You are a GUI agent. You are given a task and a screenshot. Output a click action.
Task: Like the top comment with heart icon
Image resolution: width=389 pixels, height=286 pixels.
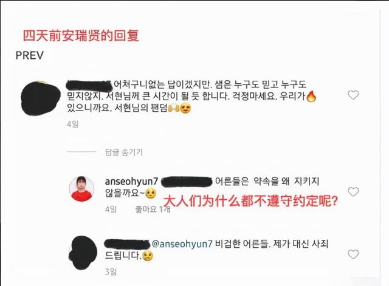(353, 95)
